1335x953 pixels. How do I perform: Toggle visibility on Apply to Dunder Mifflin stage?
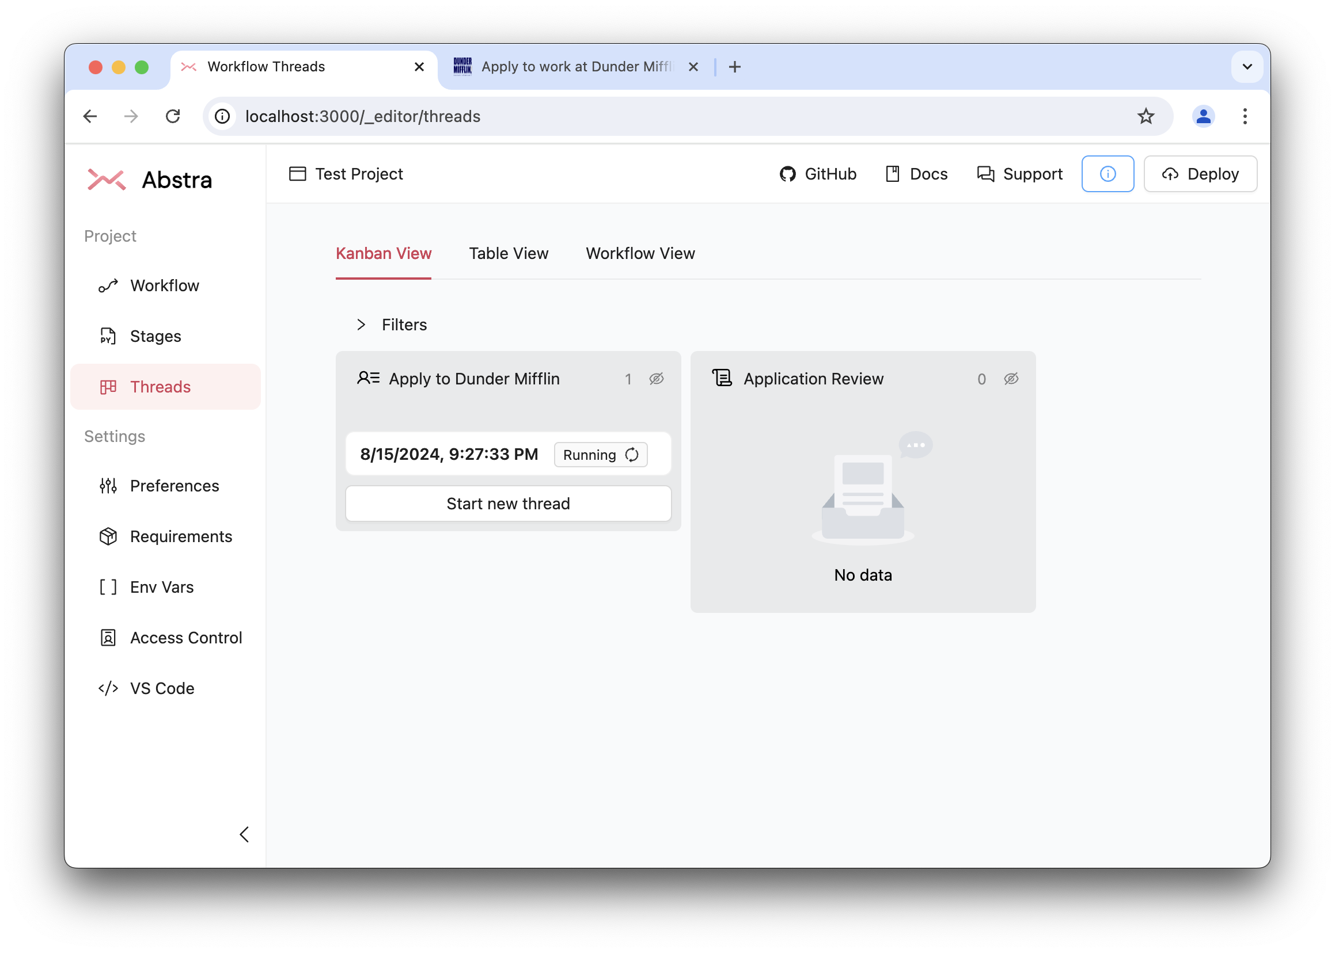(657, 378)
